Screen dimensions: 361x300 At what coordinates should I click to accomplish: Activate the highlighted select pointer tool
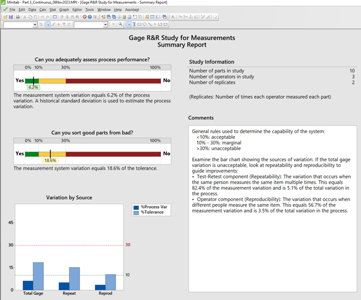130,25
